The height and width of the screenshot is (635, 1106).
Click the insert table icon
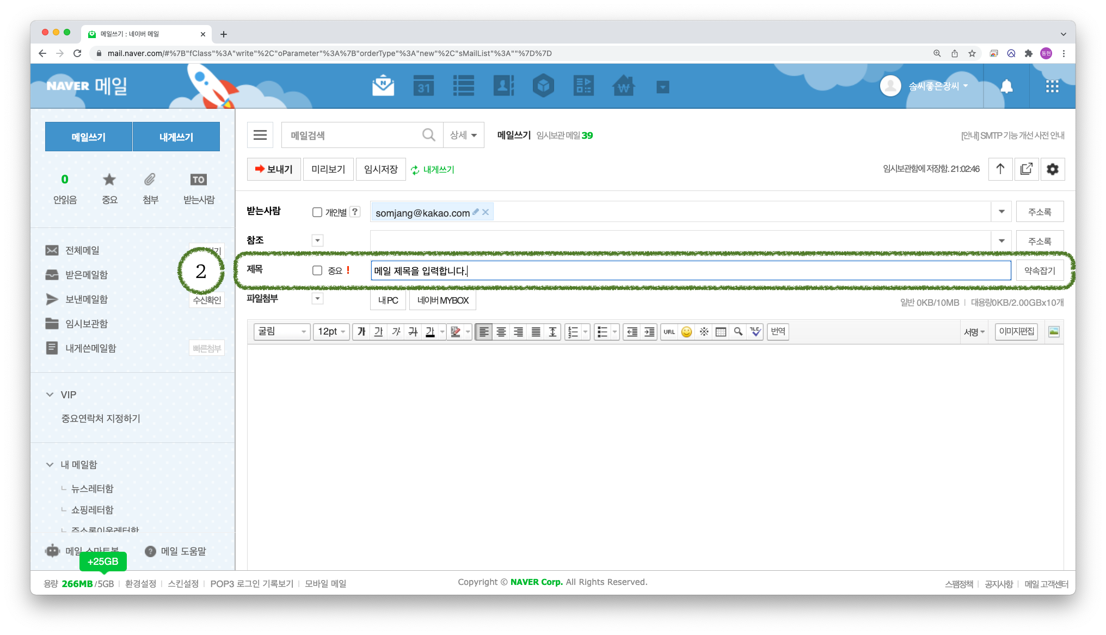point(721,332)
